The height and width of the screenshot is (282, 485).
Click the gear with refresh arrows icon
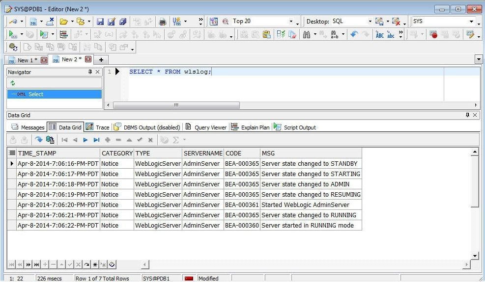pyautogui.click(x=13, y=47)
